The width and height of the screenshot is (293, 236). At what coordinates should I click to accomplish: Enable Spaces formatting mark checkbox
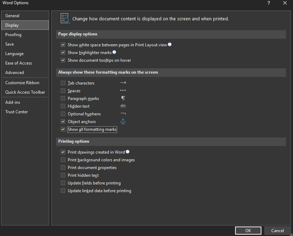tap(63, 91)
